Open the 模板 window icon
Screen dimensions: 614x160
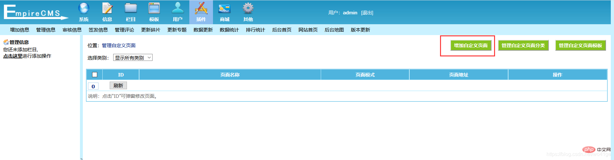click(154, 9)
